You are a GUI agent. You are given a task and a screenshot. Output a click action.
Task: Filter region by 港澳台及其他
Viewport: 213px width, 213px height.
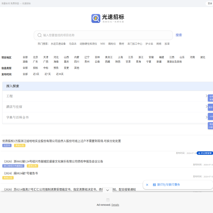(174, 61)
